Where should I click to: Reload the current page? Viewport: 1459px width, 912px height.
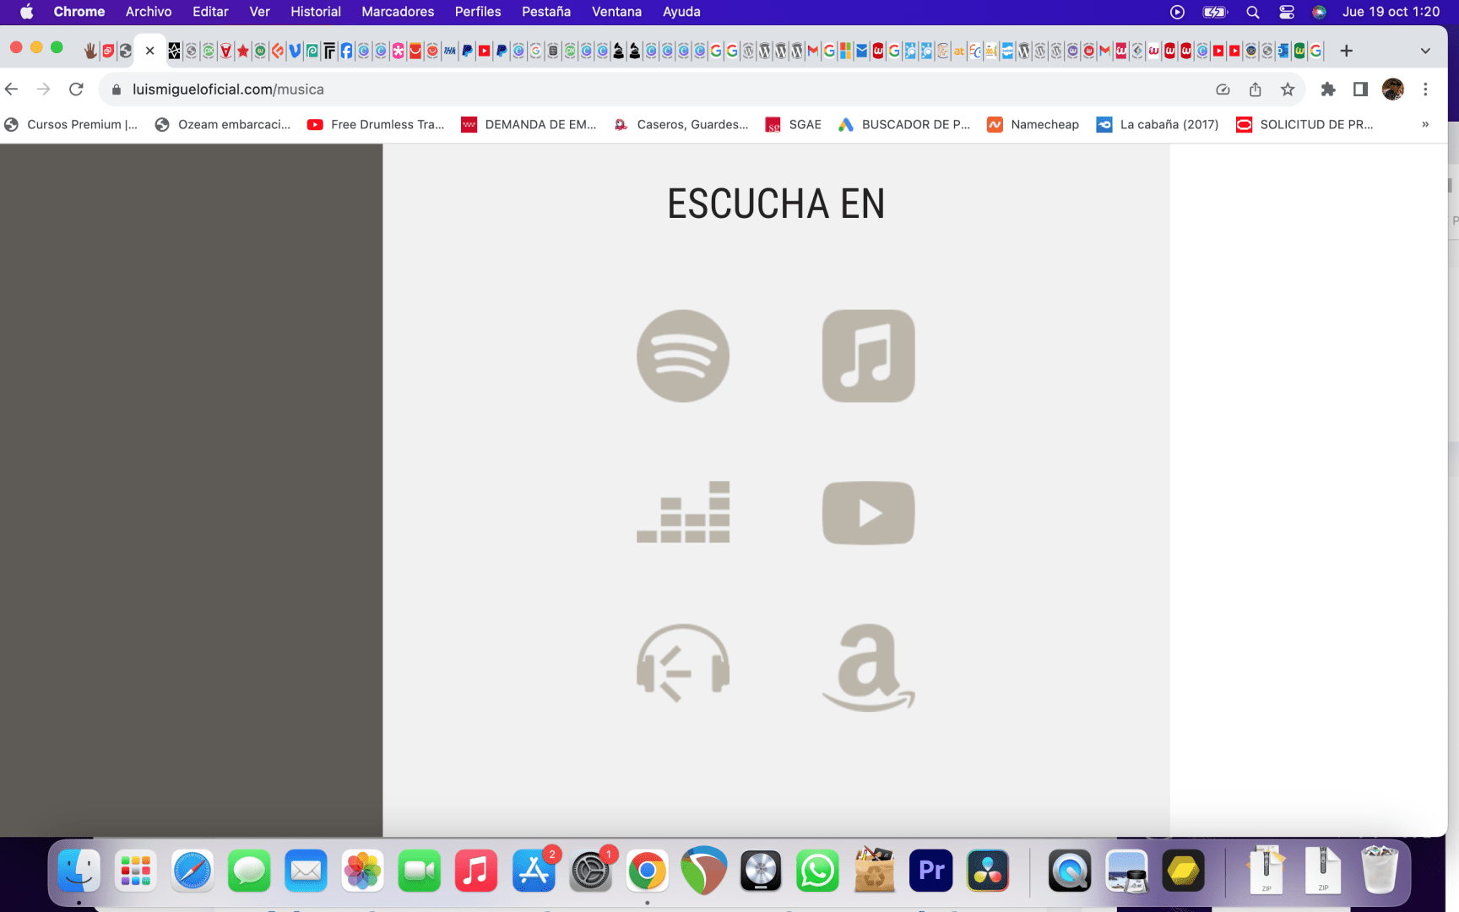click(x=76, y=89)
